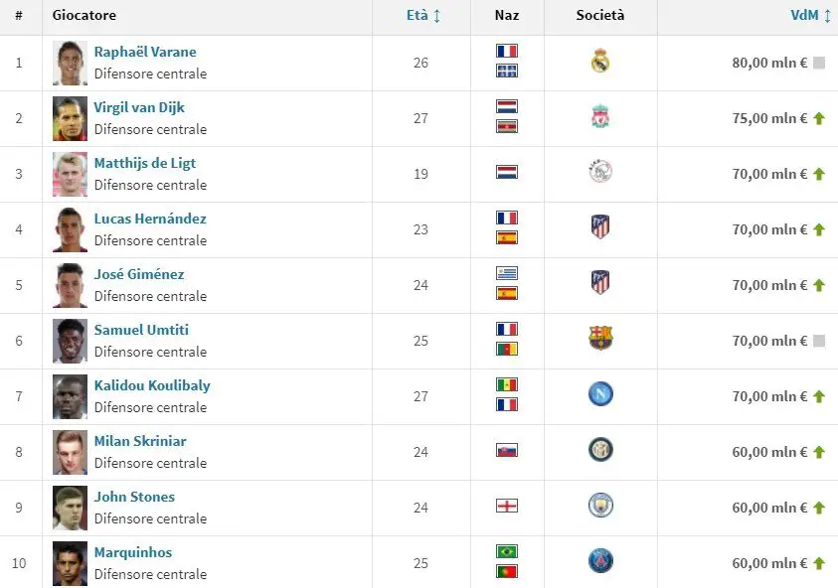This screenshot has width=838, height=588.
Task: Open Kalidou Koulibaly's profile link
Action: (x=152, y=385)
